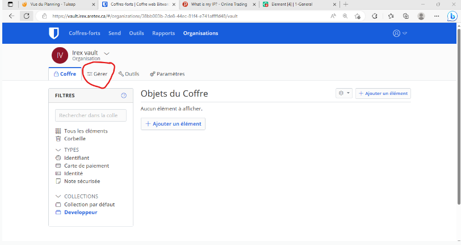Click Ajouter un élément below empty message
461x245 pixels.
[x=173, y=124]
